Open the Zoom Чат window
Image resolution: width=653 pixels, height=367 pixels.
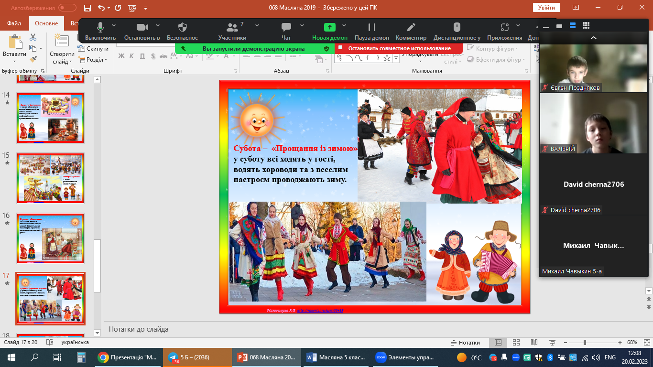tap(286, 31)
